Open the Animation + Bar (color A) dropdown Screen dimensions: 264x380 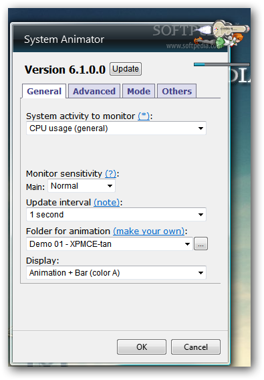click(116, 273)
